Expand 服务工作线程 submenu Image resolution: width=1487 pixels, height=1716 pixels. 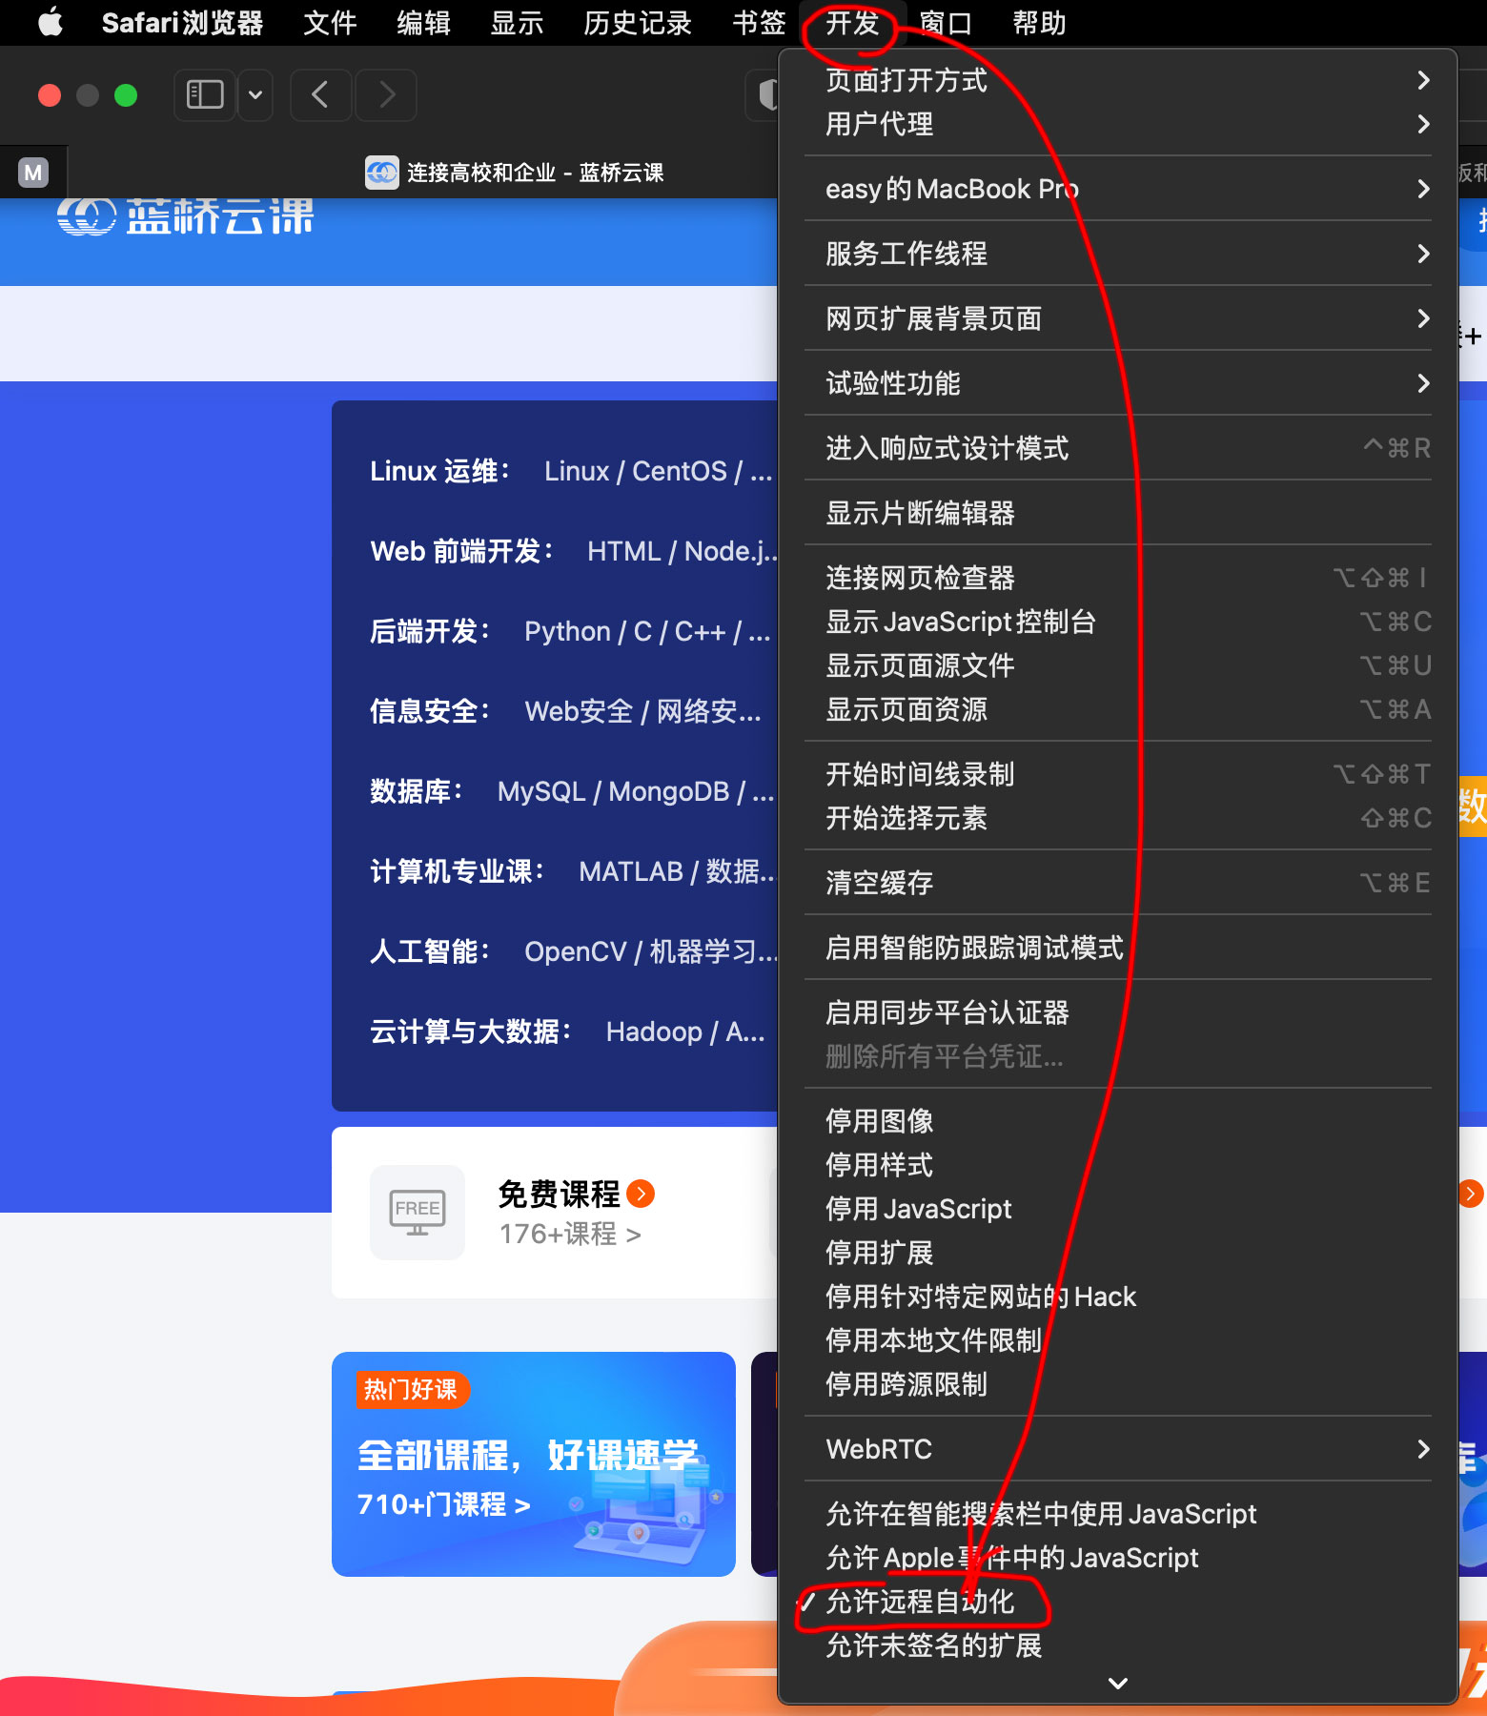(1118, 254)
